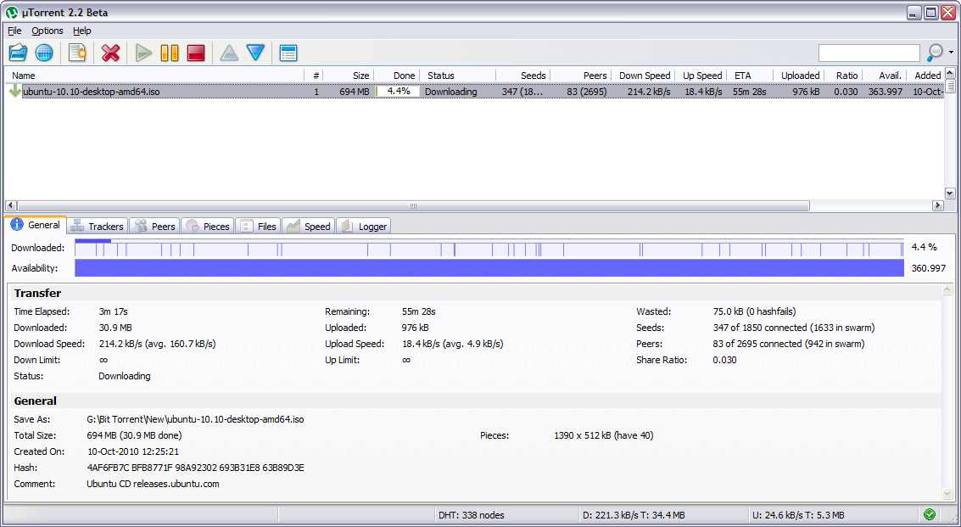The image size is (961, 527).
Task: Click the DHT: 338 nodes status entry
Action: pyautogui.click(x=472, y=515)
